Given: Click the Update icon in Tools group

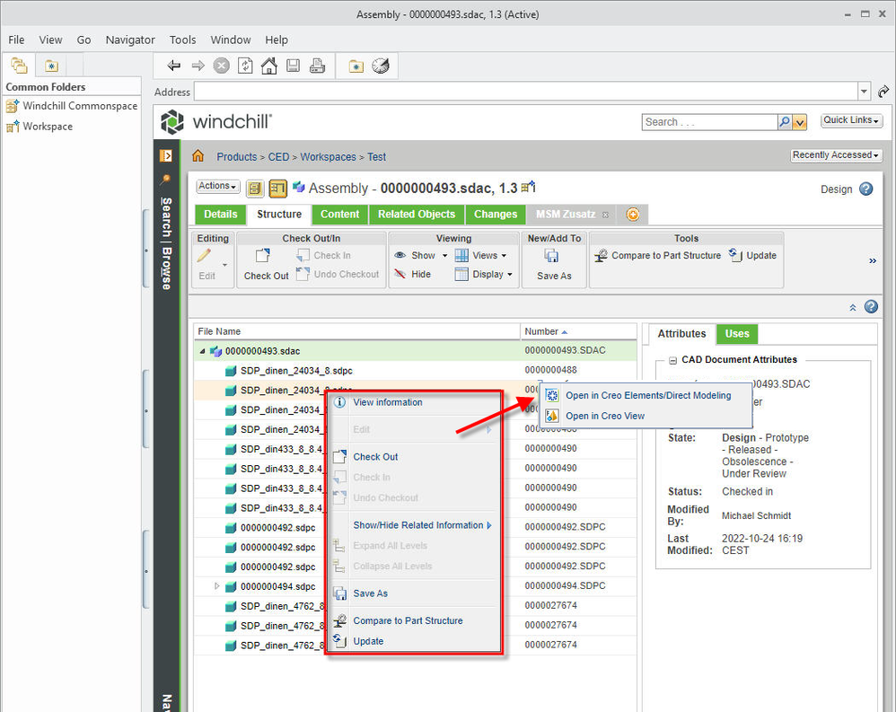Looking at the screenshot, I should [735, 255].
